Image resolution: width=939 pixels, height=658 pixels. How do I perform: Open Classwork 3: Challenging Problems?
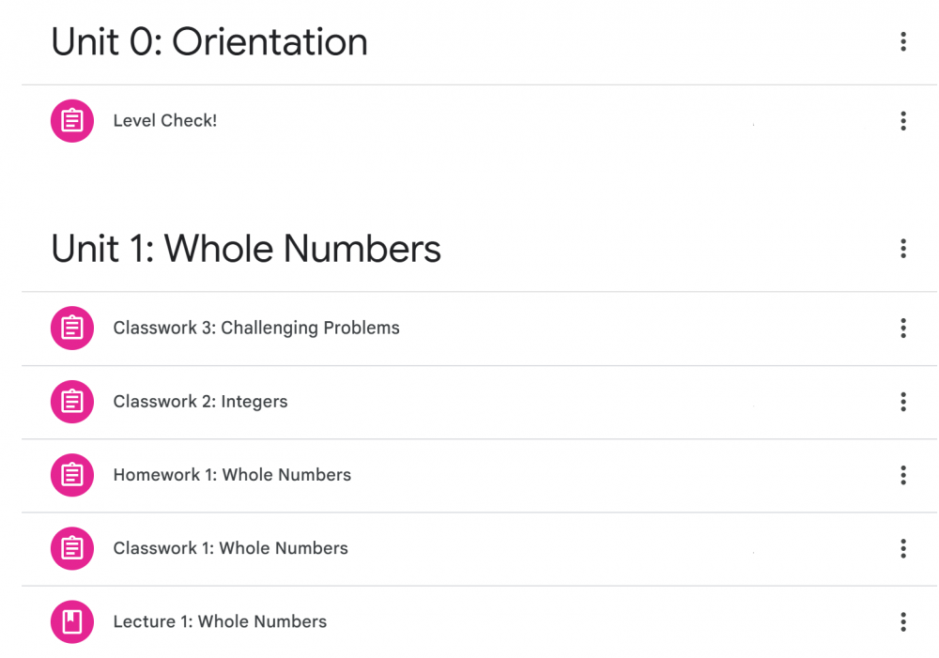(256, 329)
